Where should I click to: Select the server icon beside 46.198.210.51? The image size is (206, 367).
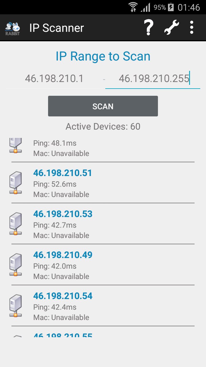pyautogui.click(x=15, y=183)
